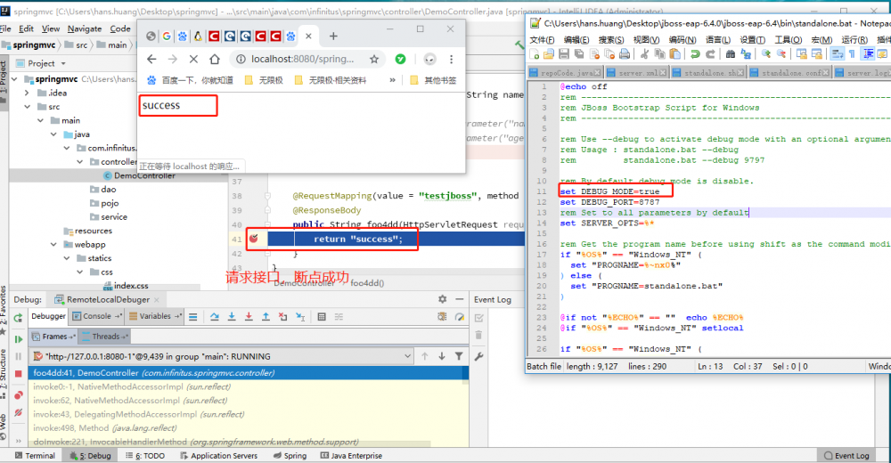Expand hidden Chrome bookmarks chevron
The image size is (891, 463).
[392, 80]
